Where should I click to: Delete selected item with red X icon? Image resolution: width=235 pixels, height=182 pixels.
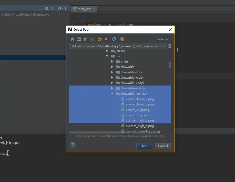click(x=106, y=39)
